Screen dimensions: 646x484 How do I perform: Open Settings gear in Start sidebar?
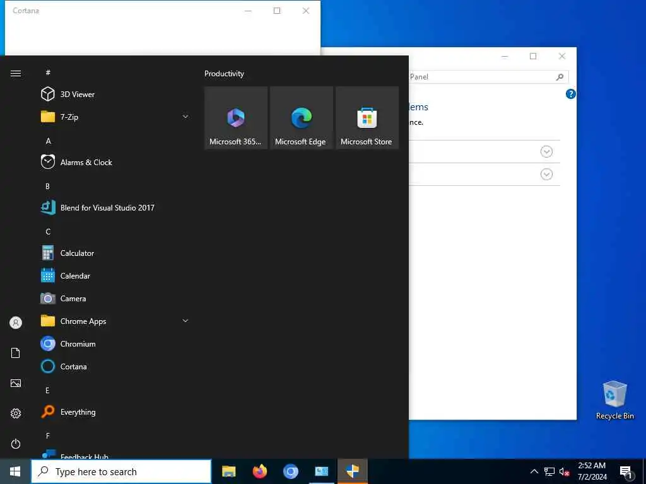coord(16,413)
